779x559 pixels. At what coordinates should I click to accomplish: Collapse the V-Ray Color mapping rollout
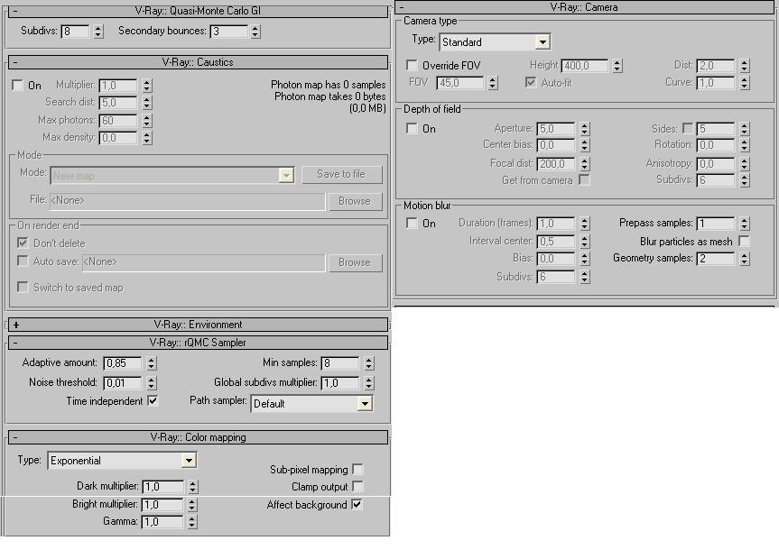coord(198,437)
